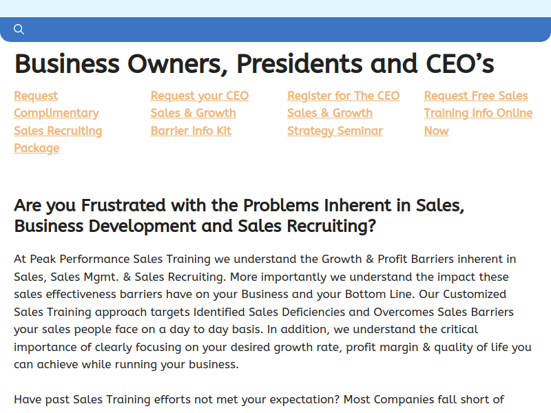Click the "Are you Frustrated" subheading
This screenshot has height=413, width=551.
tap(239, 215)
